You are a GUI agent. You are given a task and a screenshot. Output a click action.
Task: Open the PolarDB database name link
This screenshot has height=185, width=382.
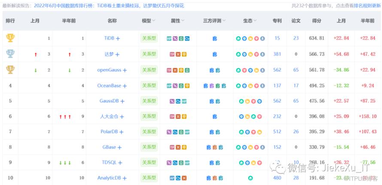[x=109, y=132]
